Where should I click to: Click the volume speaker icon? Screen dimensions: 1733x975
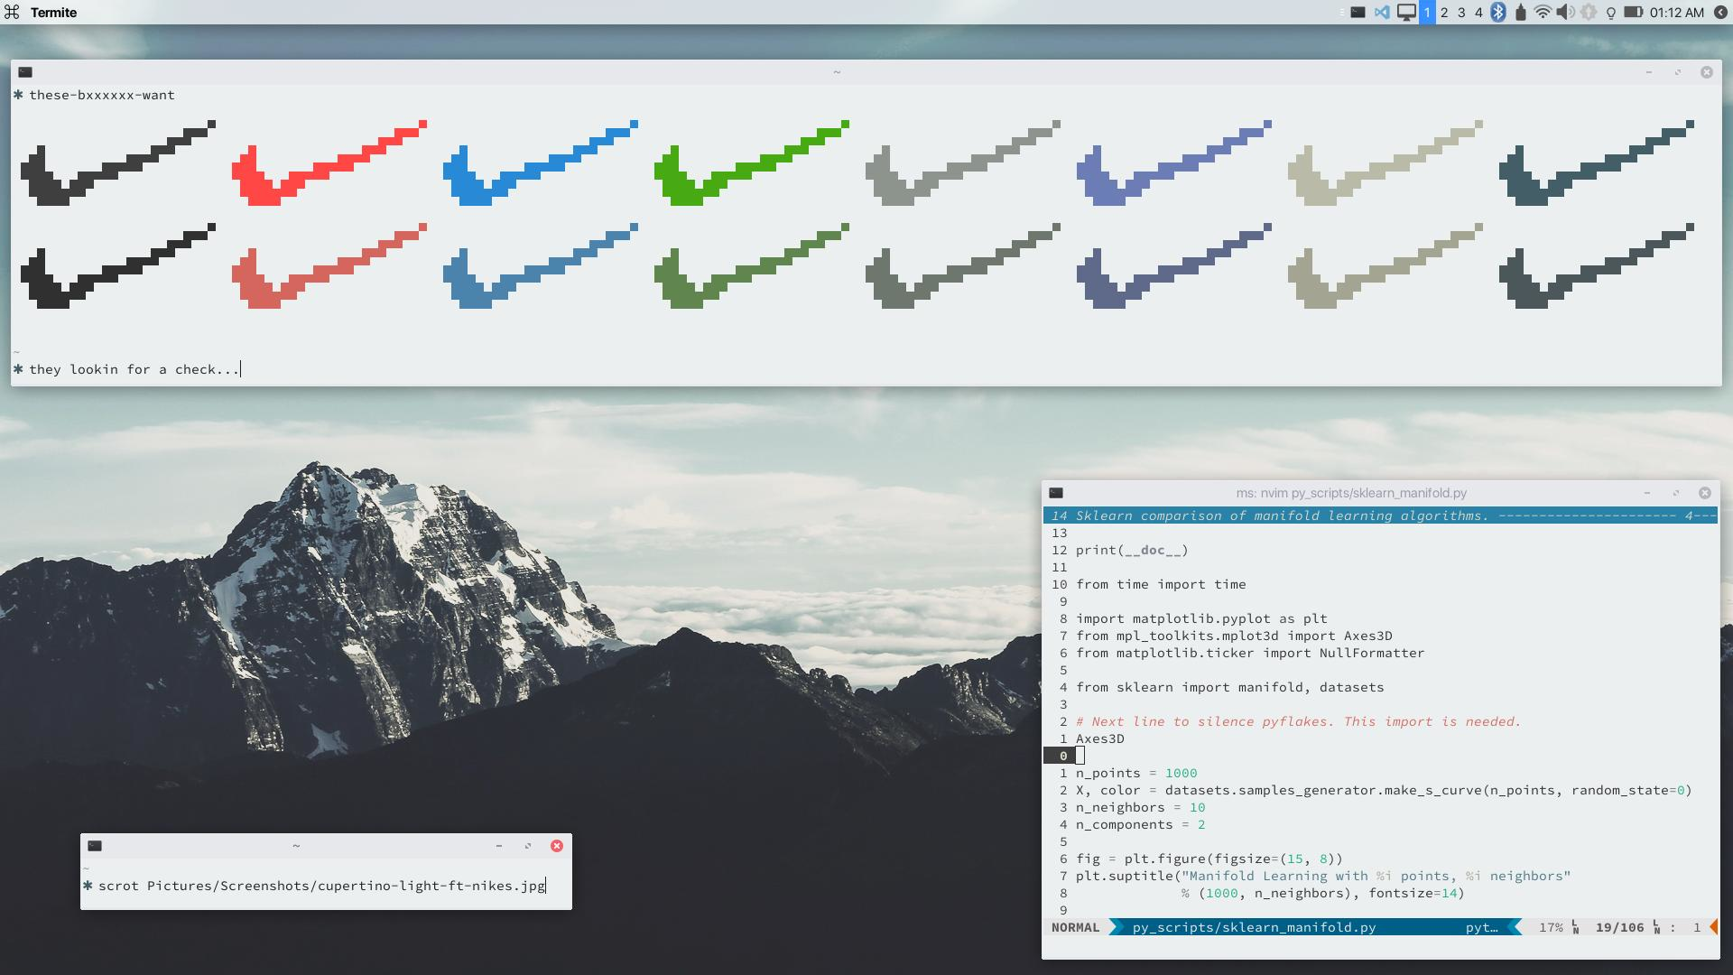[x=1565, y=12]
